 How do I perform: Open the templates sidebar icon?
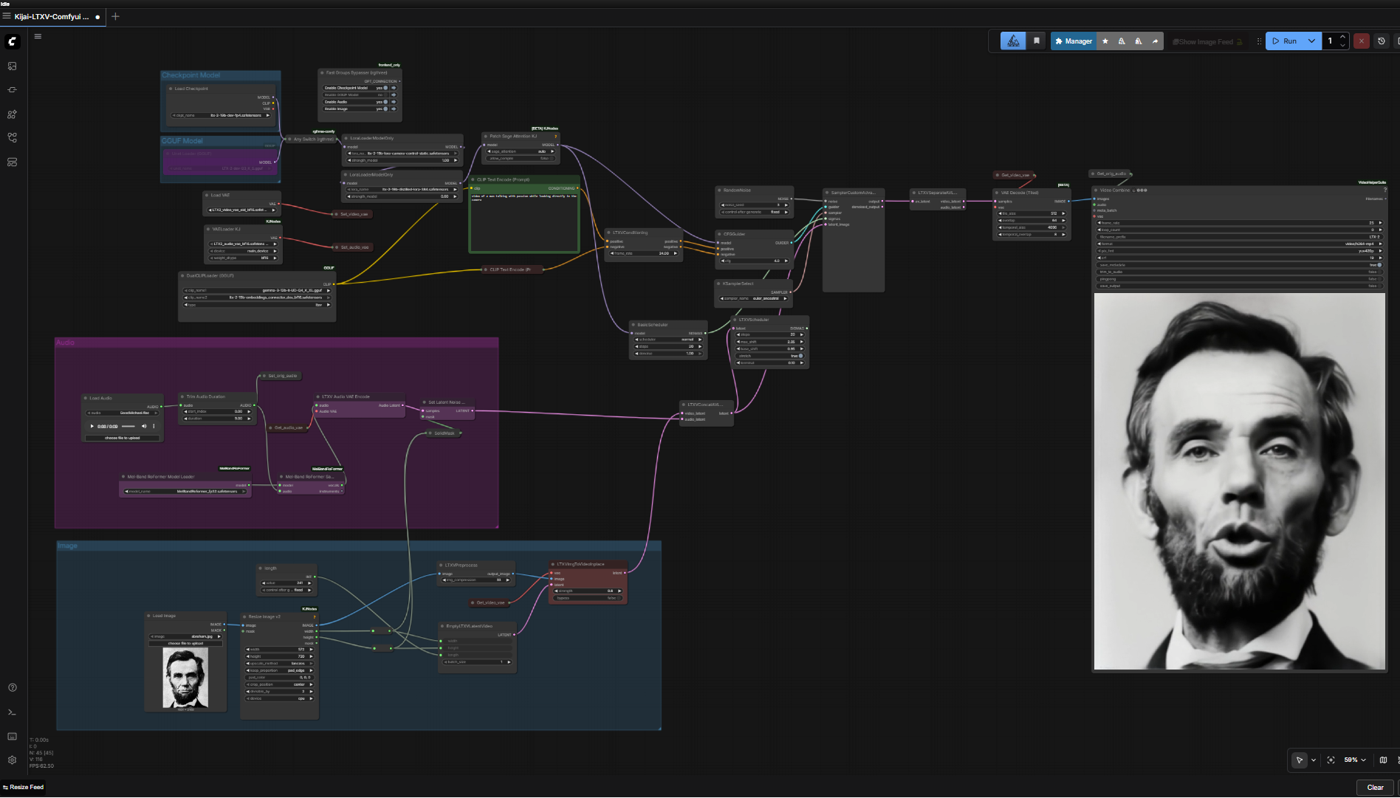pos(13,162)
